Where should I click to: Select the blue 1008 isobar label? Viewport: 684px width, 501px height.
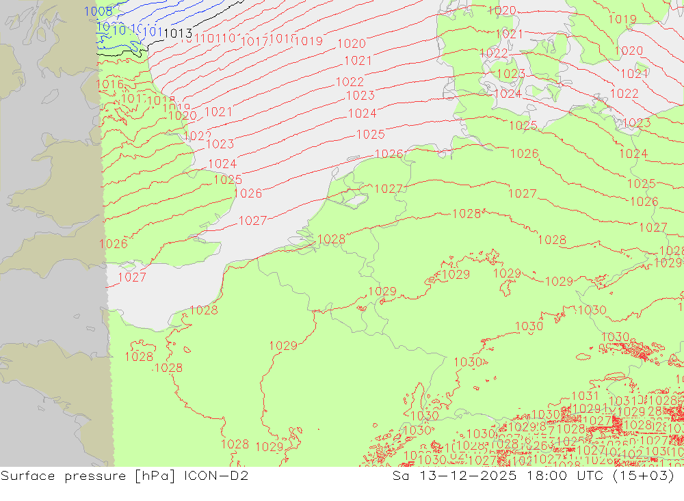[x=98, y=12]
